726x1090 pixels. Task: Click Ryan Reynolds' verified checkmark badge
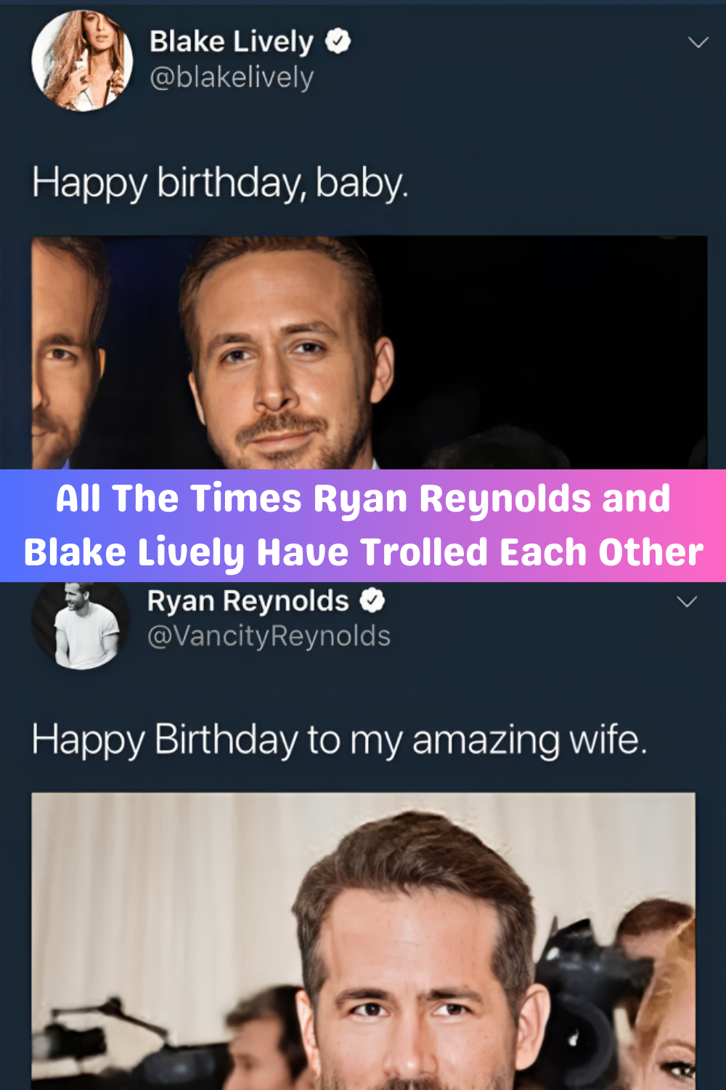[x=372, y=601]
